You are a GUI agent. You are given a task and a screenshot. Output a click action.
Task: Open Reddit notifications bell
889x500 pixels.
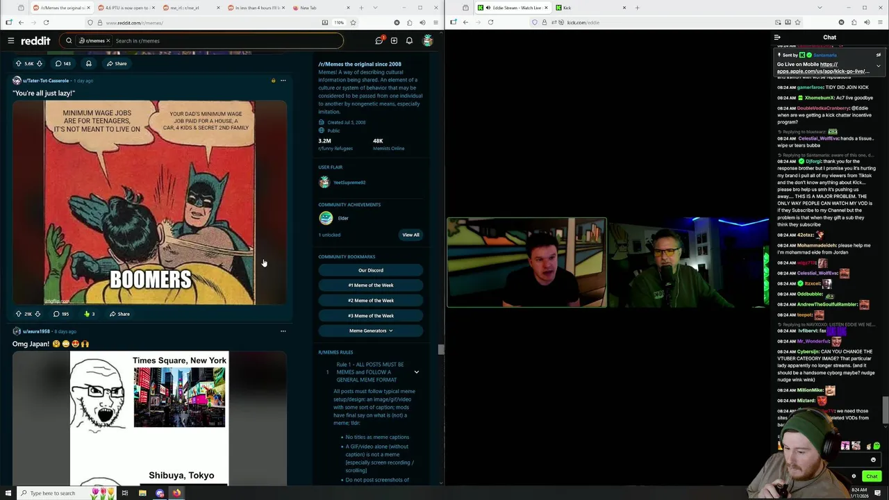tap(409, 41)
